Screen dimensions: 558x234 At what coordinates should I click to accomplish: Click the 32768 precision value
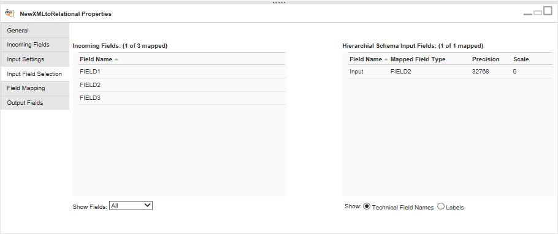480,72
